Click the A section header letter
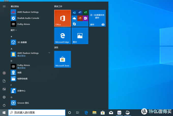This screenshot has height=116, width=173. pos(11,49)
